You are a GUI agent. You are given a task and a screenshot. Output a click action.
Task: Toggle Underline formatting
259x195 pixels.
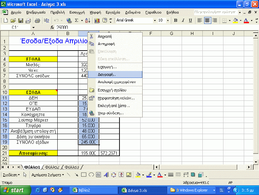(x=190, y=20)
